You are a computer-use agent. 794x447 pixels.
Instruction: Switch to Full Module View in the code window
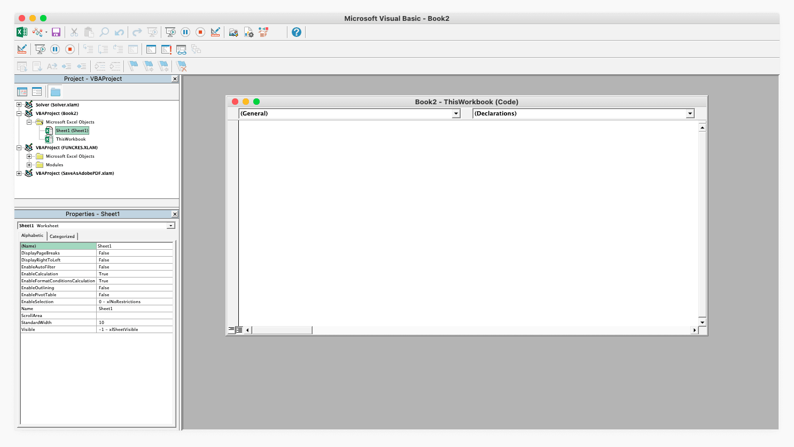(239, 330)
